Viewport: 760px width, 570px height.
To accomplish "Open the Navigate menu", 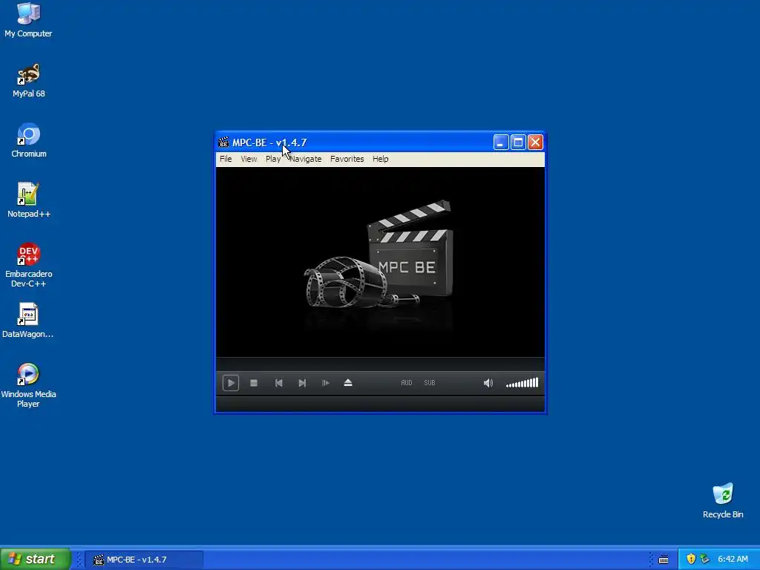I will point(305,159).
